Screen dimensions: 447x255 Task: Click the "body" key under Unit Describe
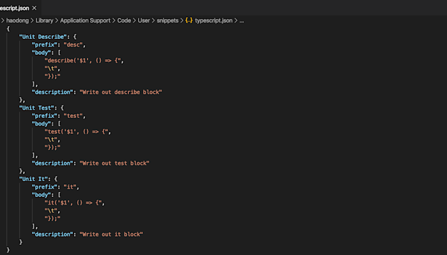pyautogui.click(x=42, y=53)
